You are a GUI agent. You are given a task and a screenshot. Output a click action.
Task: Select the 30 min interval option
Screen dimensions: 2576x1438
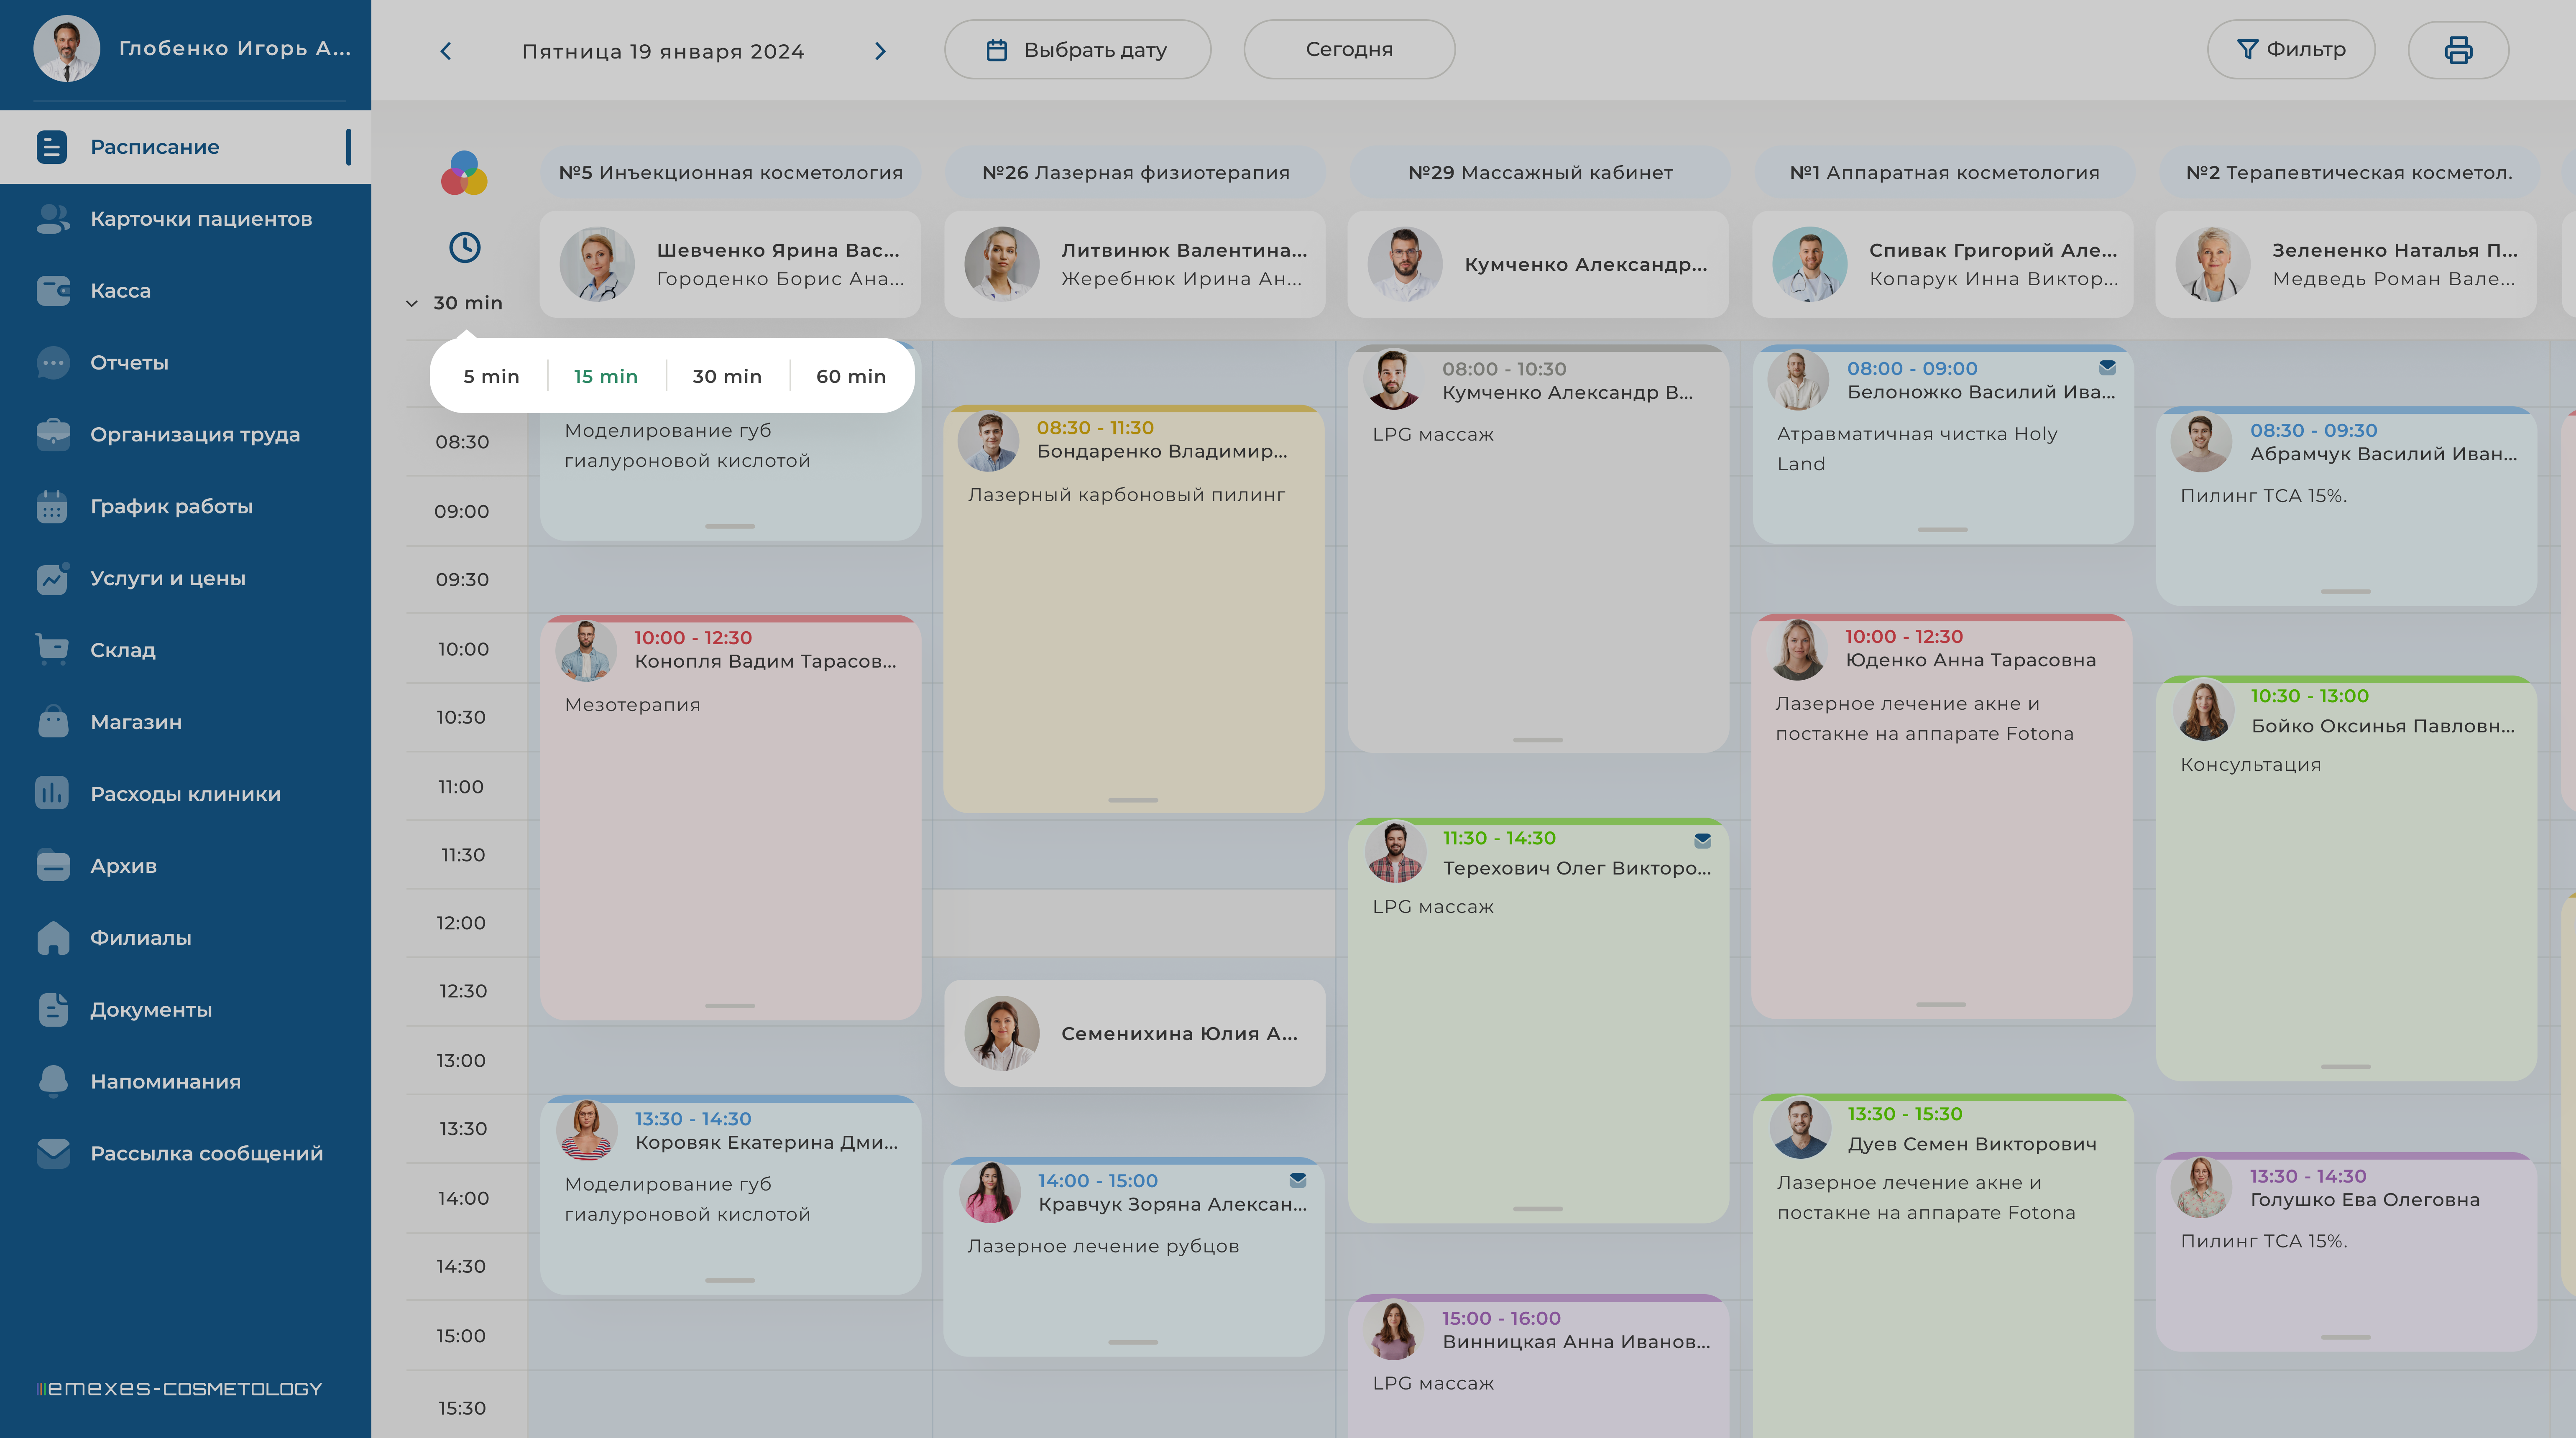point(727,377)
